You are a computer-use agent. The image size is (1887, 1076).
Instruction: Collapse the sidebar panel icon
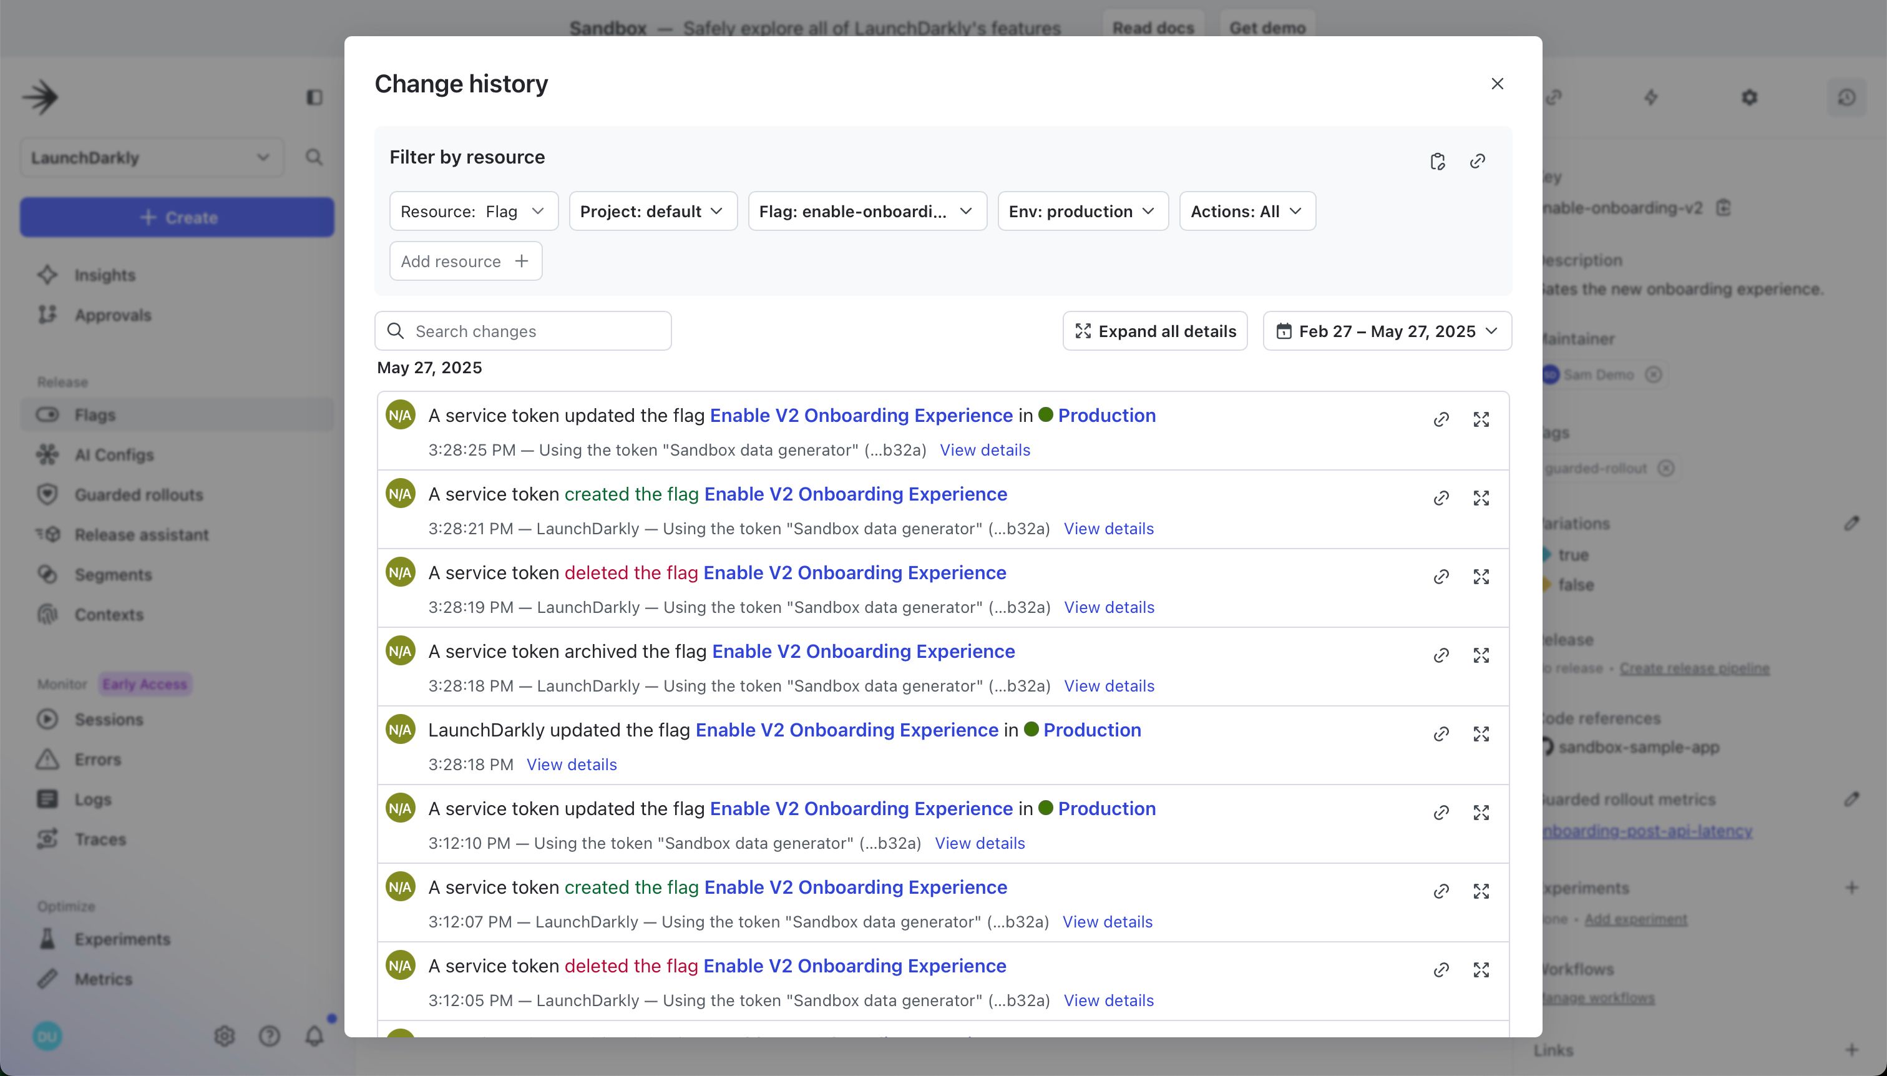(314, 97)
